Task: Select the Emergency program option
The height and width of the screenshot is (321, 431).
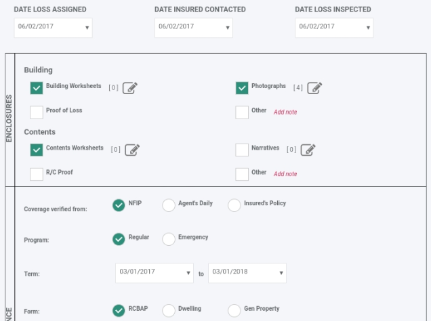Action: (x=169, y=239)
